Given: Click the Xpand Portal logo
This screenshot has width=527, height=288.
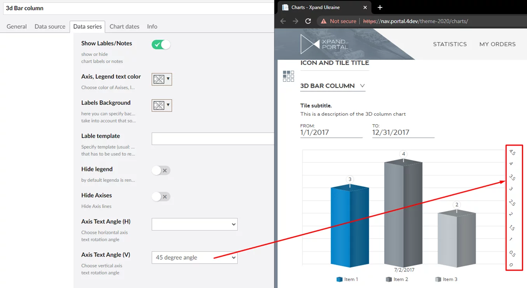Looking at the screenshot, I should tap(323, 44).
